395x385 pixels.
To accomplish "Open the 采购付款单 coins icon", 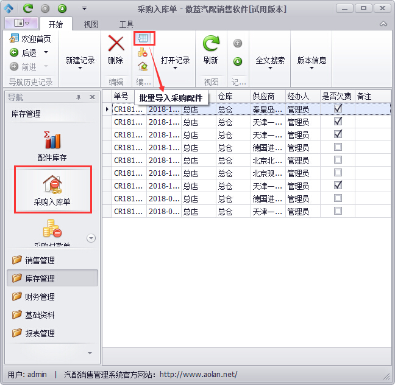I will (52, 230).
